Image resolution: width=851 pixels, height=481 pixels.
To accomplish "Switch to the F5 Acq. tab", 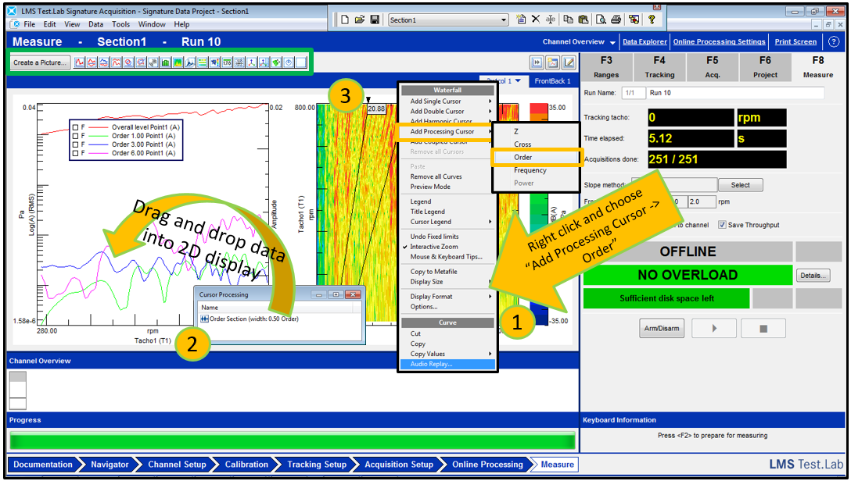I will click(x=712, y=67).
